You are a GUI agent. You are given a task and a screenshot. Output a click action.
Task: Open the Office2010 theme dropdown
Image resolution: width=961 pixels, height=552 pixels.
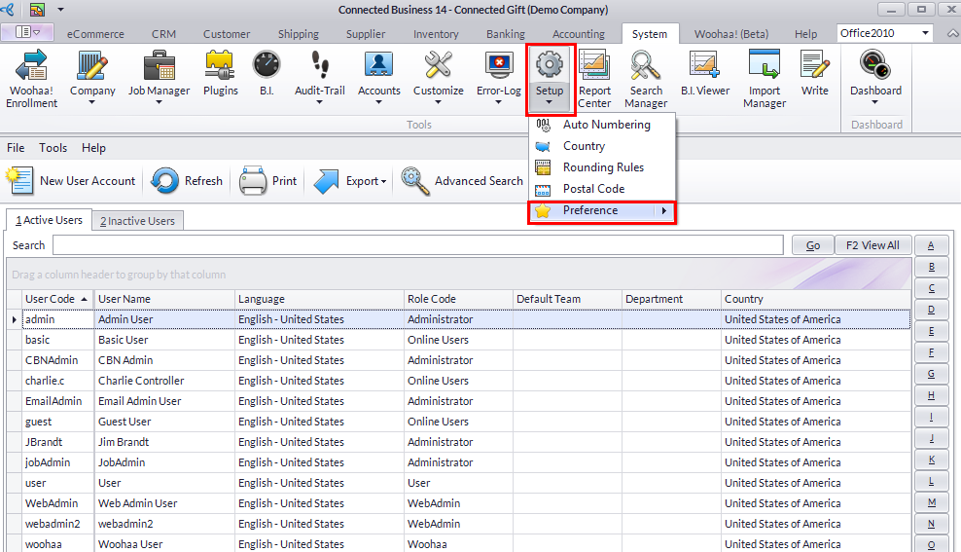(924, 33)
